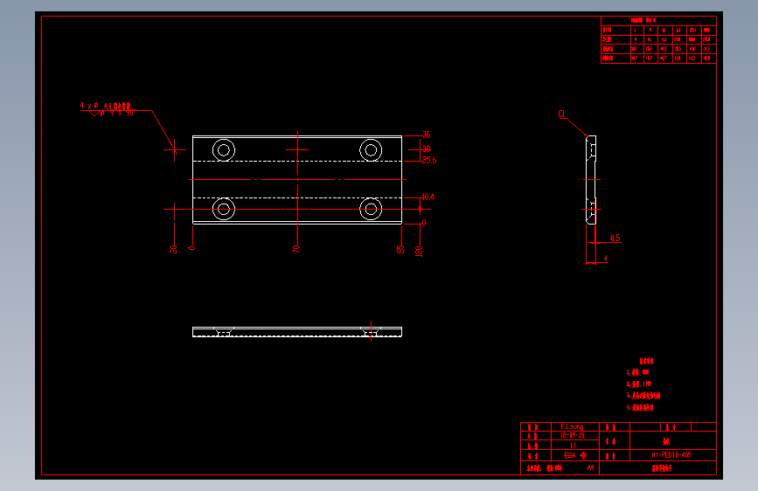The height and width of the screenshot is (491, 758).
Task: Select the 10.4 dimension value
Action: point(428,197)
